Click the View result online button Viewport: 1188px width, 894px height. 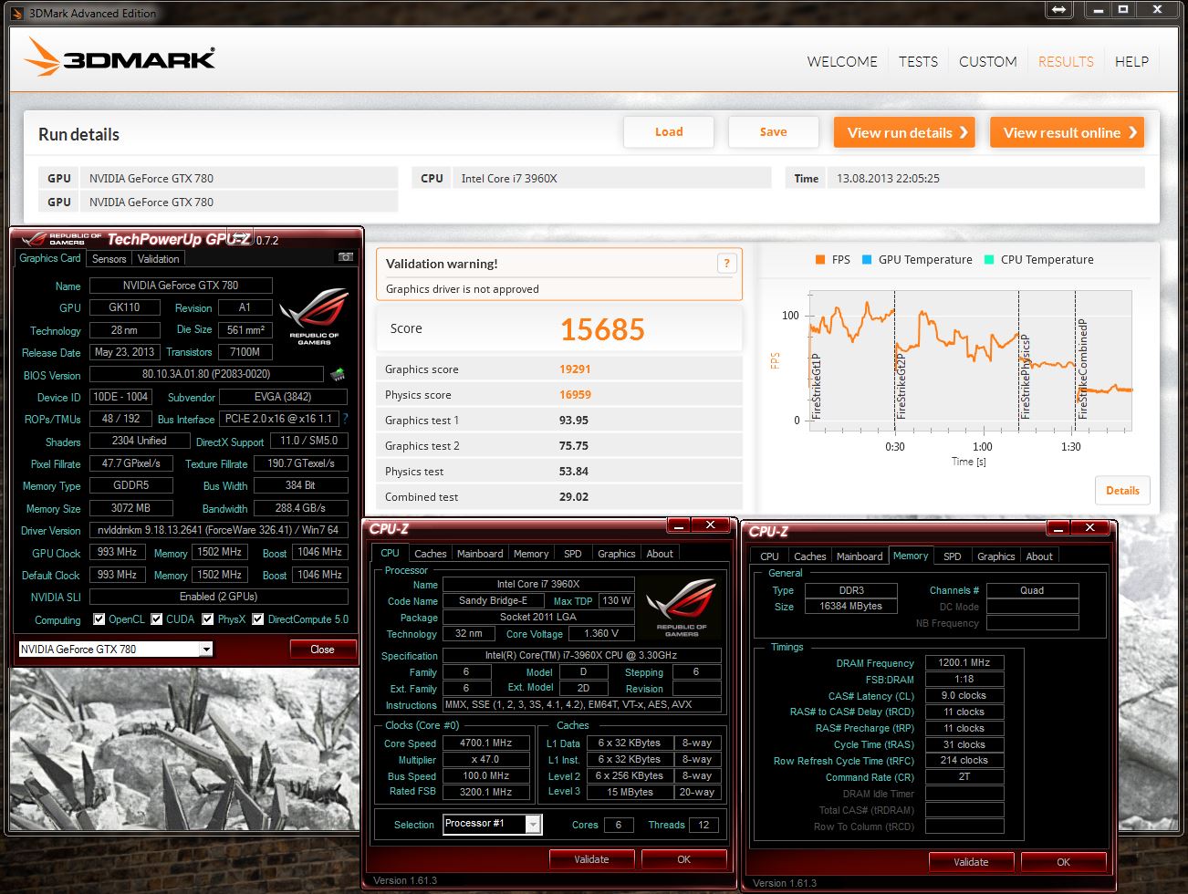coord(1068,132)
